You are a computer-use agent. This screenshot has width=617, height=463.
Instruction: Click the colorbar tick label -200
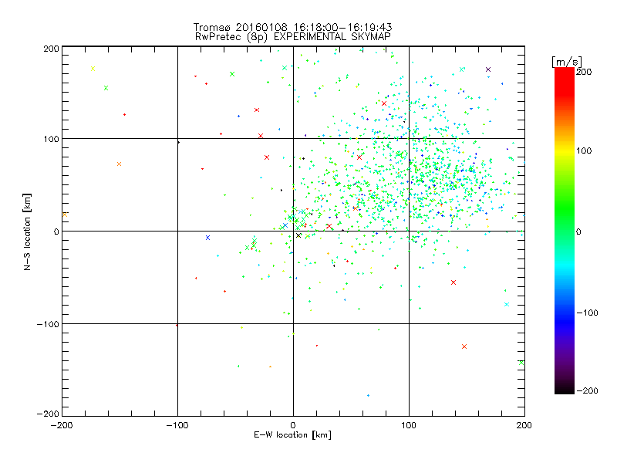click(587, 390)
